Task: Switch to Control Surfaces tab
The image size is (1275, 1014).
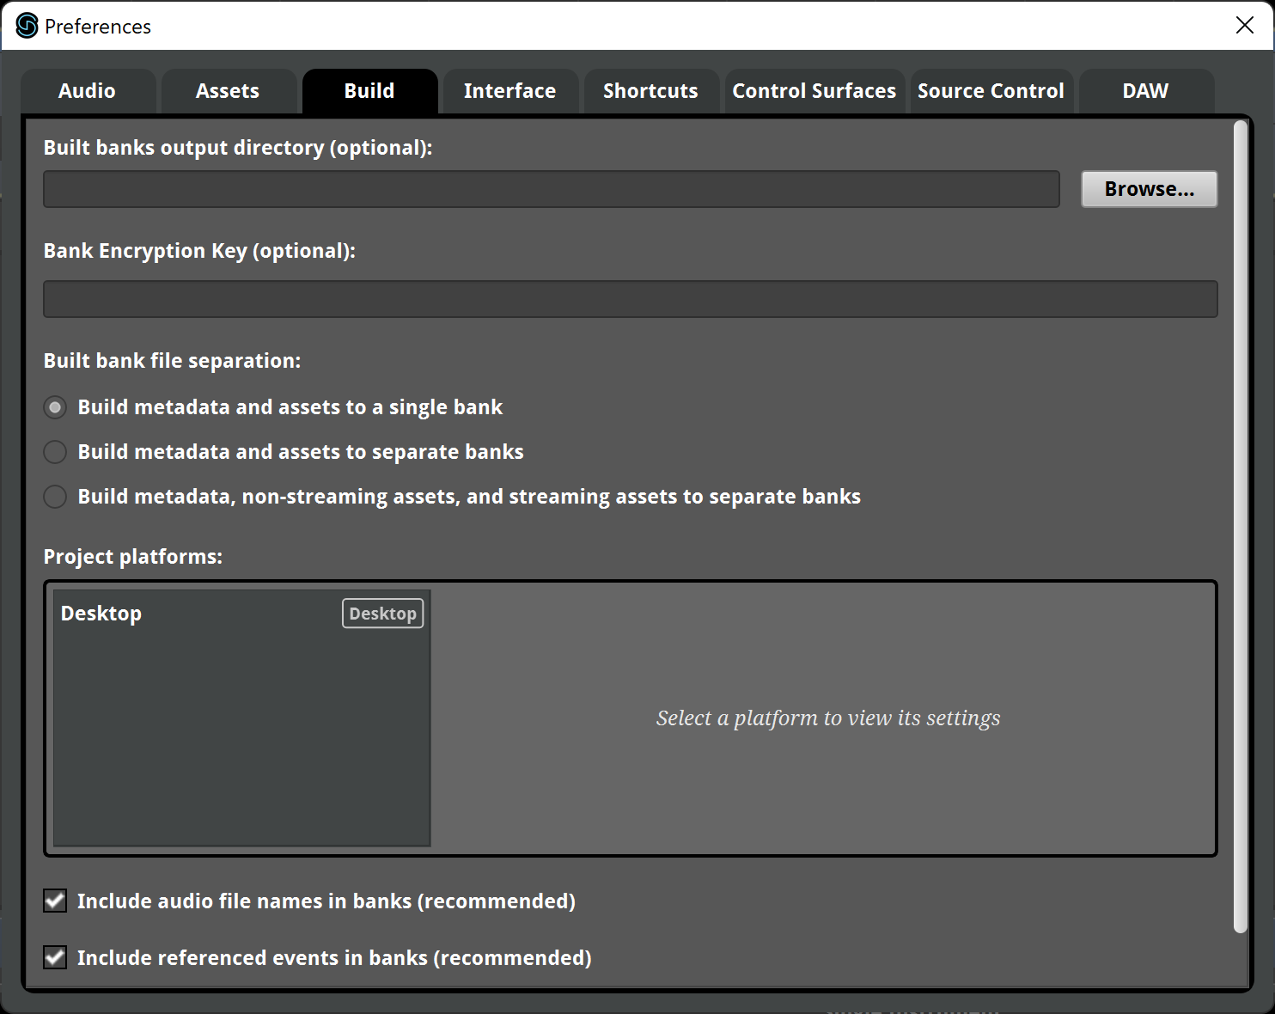Action: coord(814,91)
